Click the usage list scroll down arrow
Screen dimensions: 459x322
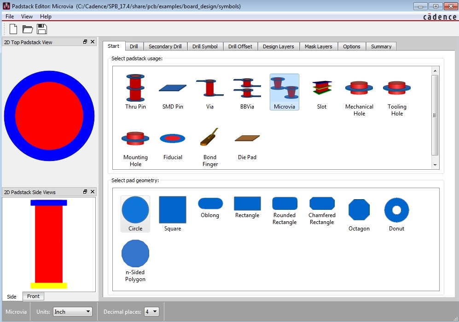[435, 165]
